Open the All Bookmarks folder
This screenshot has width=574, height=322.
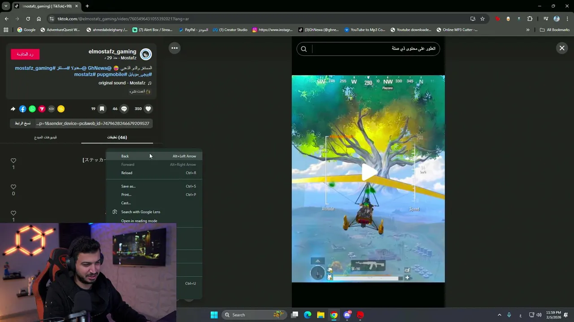555,30
